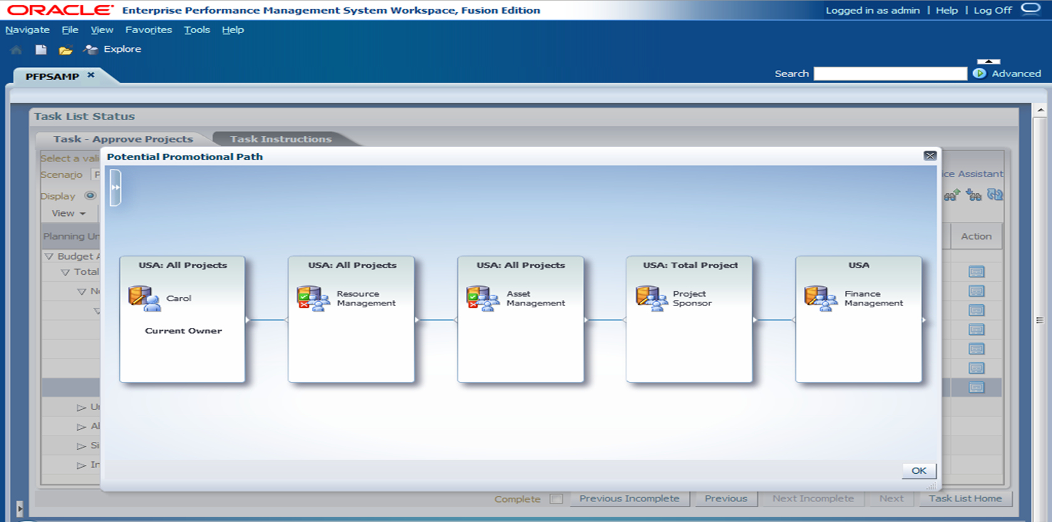1052x522 pixels.
Task: Click the Log Off link
Action: [x=993, y=10]
